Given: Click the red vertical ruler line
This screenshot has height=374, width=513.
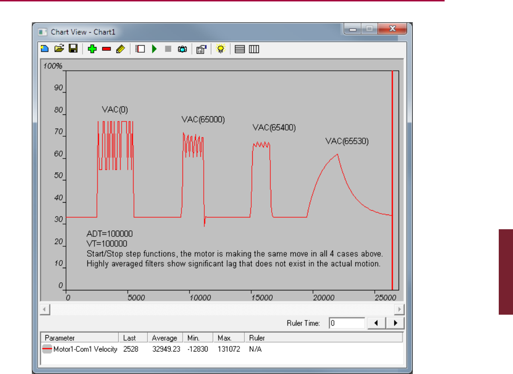Looking at the screenshot, I should 392,180.
